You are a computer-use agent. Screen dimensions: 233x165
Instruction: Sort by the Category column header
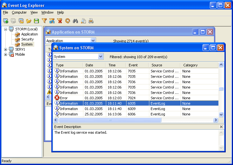click(x=199, y=65)
